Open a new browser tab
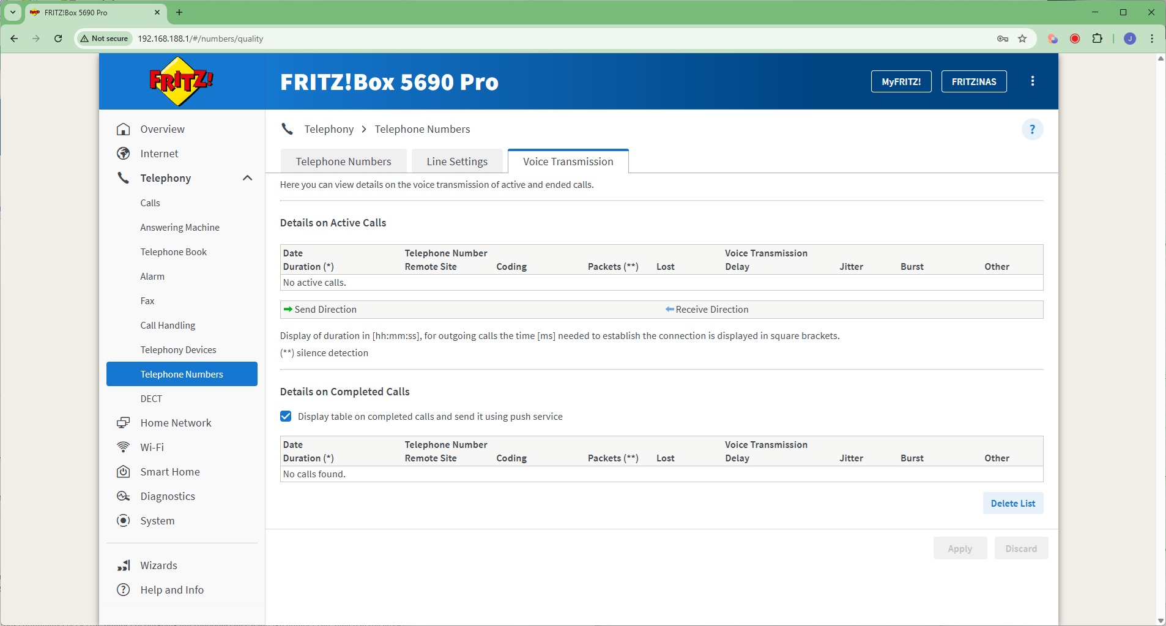 (179, 12)
